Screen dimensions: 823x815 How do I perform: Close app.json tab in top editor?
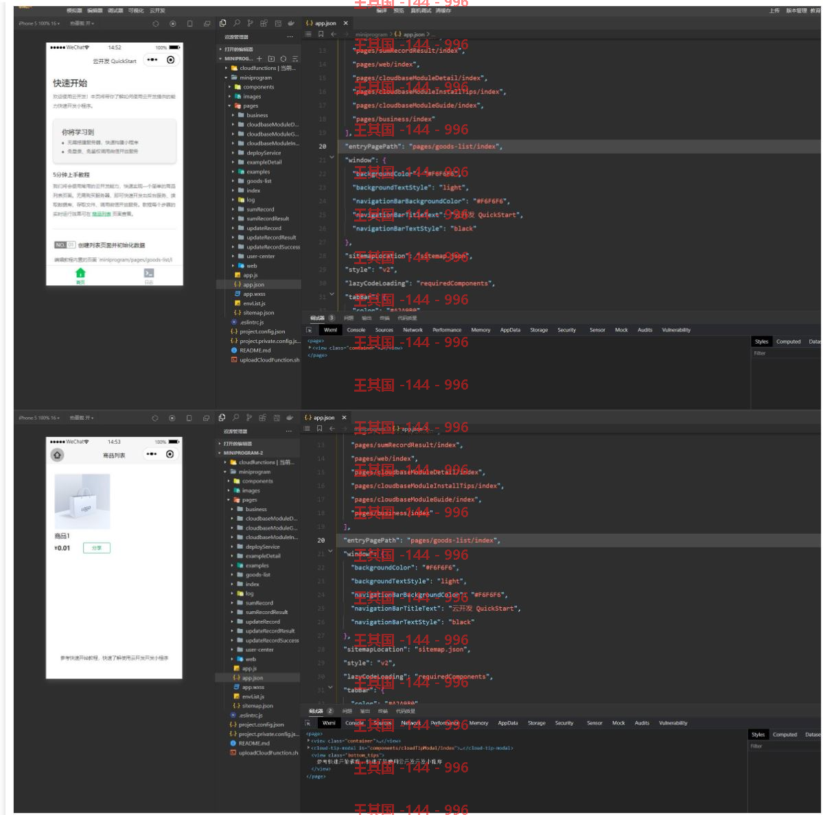(x=345, y=23)
